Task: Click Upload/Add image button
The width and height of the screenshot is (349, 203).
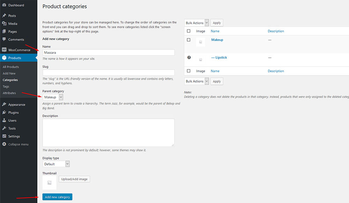Action: (x=74, y=179)
